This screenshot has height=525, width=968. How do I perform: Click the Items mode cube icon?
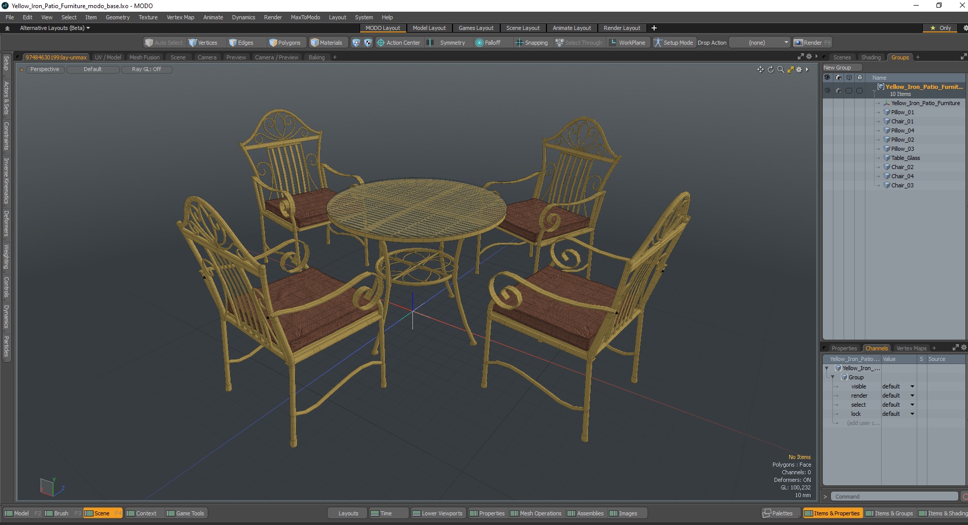pyautogui.click(x=356, y=43)
